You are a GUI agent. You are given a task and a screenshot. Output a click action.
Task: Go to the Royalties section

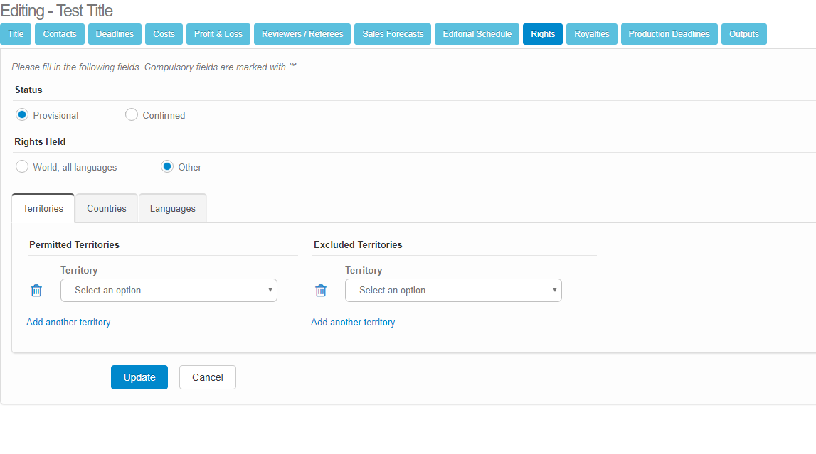(591, 34)
